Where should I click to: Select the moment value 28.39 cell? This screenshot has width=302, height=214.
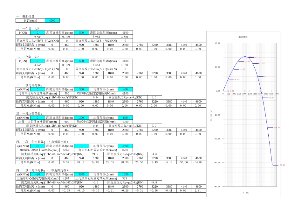click(125, 162)
